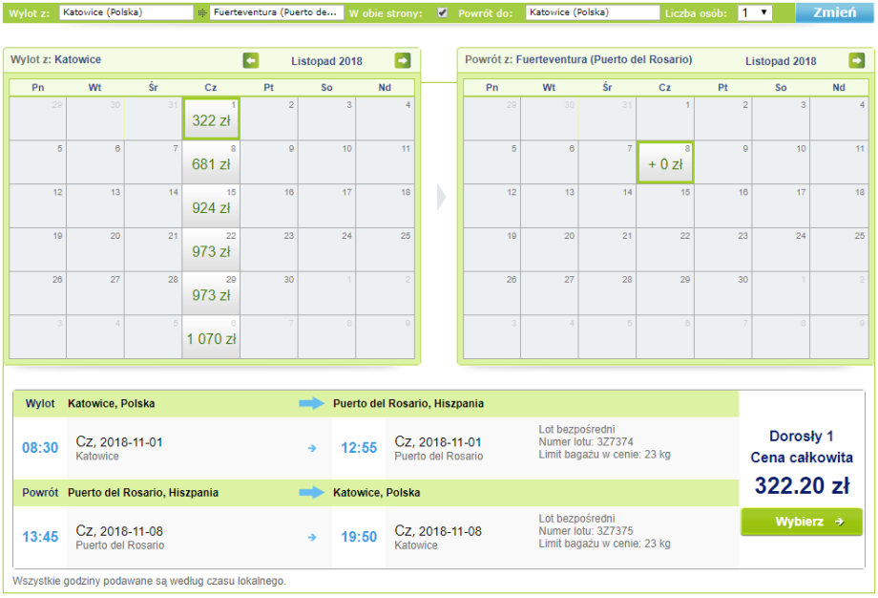Click blue arrow in Powrót route header
This screenshot has width=878, height=598.
pyautogui.click(x=312, y=493)
